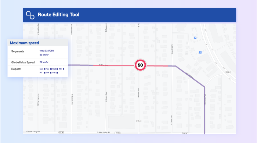Click the Maximum speed panel header

[x=38, y=43]
